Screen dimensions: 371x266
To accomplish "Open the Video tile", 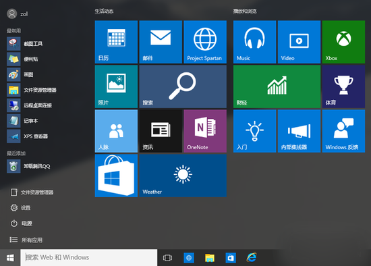I will 299,42.
